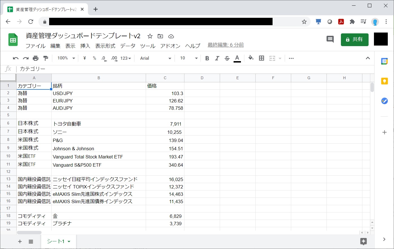Open the 挿入 menu

(85, 46)
